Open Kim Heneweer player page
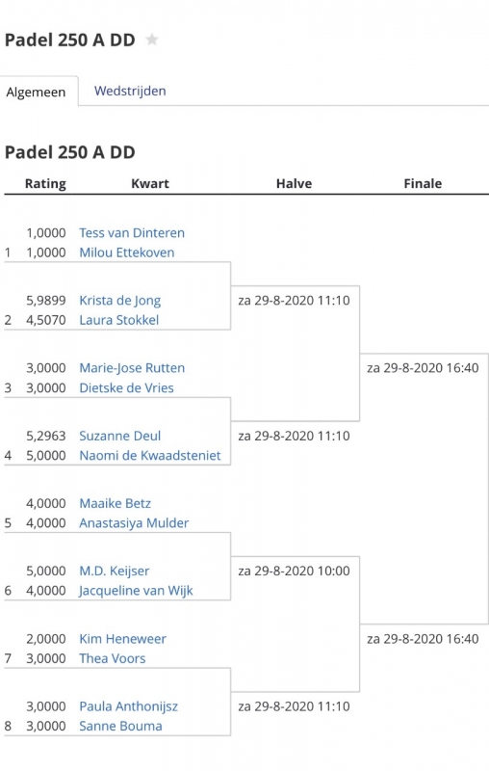Viewport: 489px width, 771px height. pos(123,639)
